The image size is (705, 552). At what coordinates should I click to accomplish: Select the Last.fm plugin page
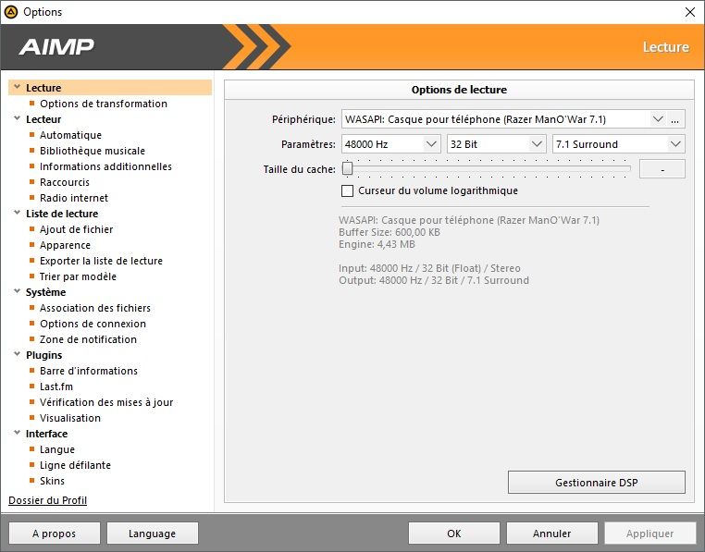point(56,386)
